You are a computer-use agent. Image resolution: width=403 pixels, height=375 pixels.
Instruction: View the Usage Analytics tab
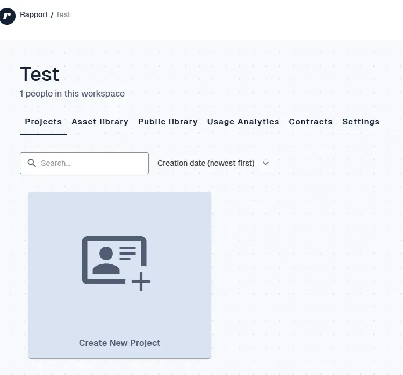(x=243, y=122)
